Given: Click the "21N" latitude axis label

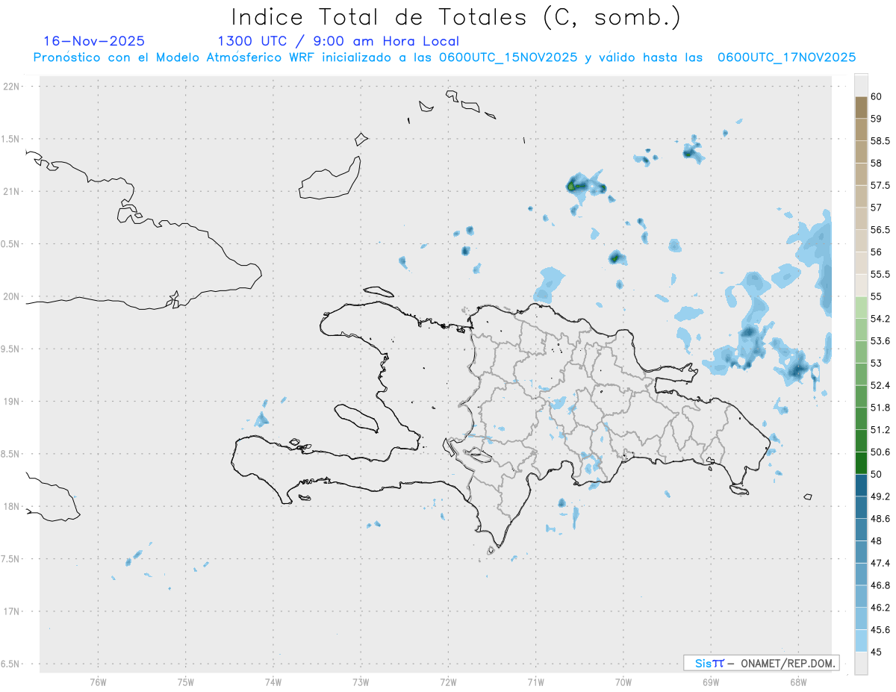Looking at the screenshot, I should pos(12,191).
